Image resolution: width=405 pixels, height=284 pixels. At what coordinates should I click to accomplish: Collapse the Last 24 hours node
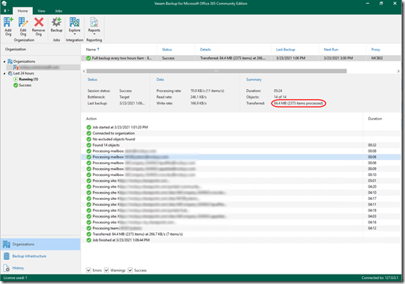tap(4, 73)
